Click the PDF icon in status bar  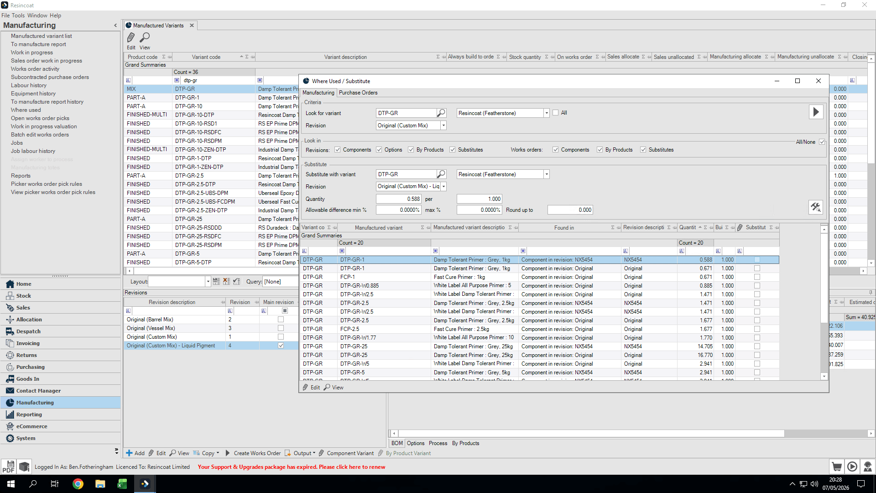click(9, 467)
